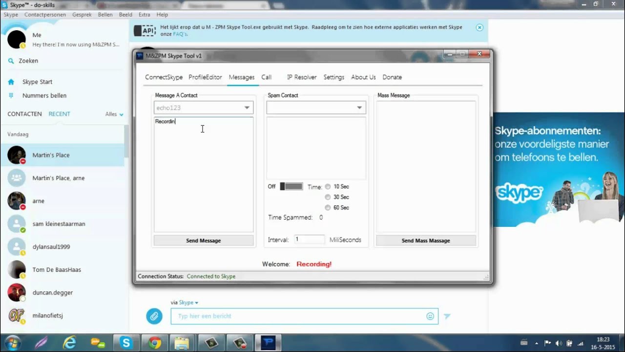Toggle the spam Off switch
Image resolution: width=625 pixels, height=352 pixels.
coord(292,186)
